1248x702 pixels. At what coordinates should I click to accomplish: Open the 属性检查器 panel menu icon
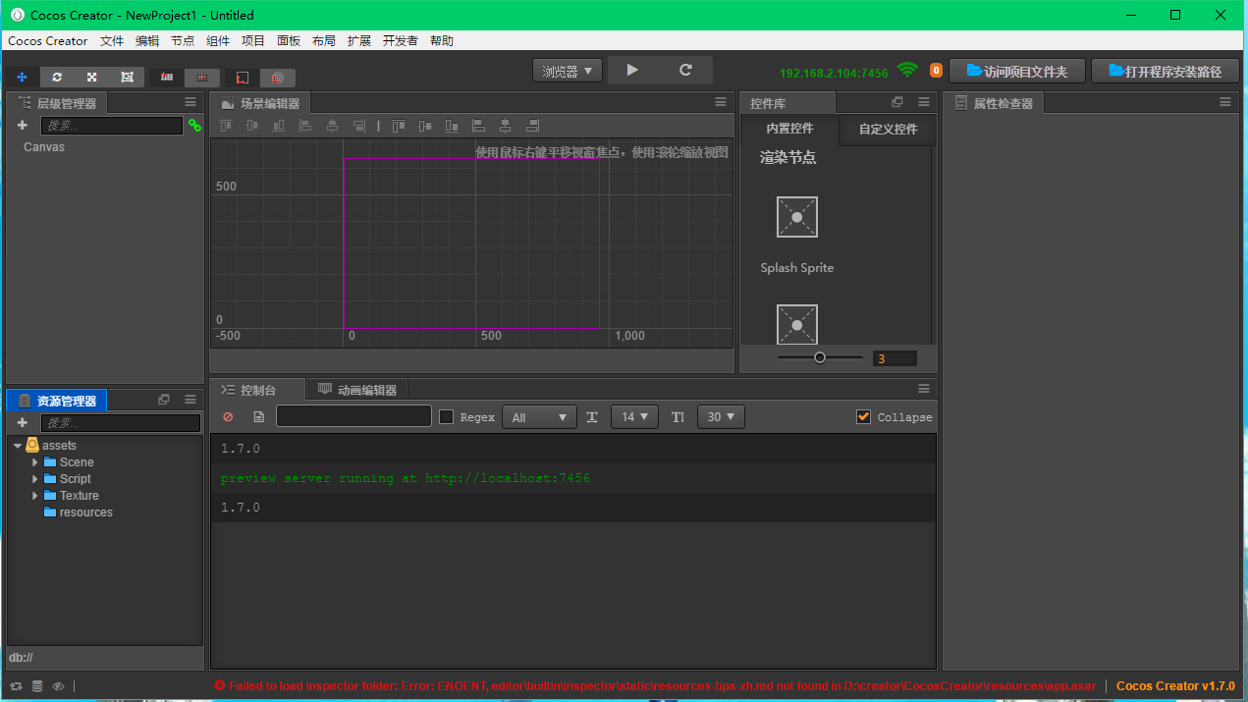pos(1225,102)
